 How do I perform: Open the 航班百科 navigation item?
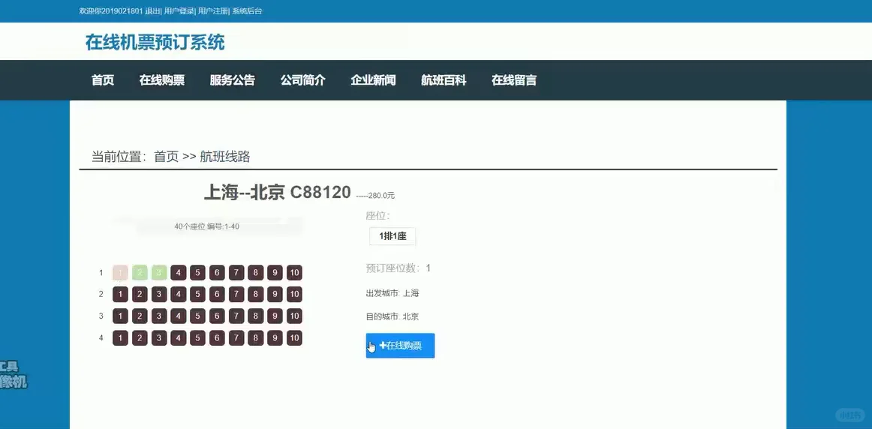click(444, 80)
